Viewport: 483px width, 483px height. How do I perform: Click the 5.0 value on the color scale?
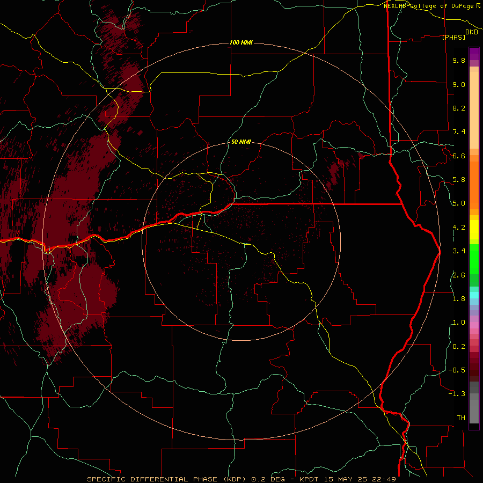pos(459,203)
